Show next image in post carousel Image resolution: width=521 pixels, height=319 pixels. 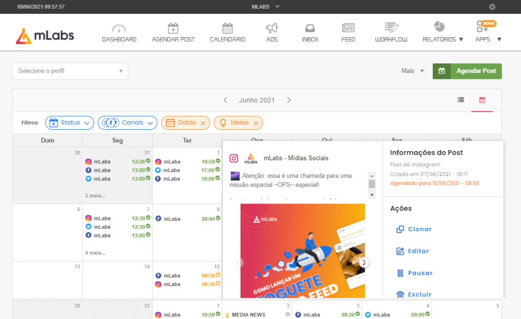coord(364,263)
